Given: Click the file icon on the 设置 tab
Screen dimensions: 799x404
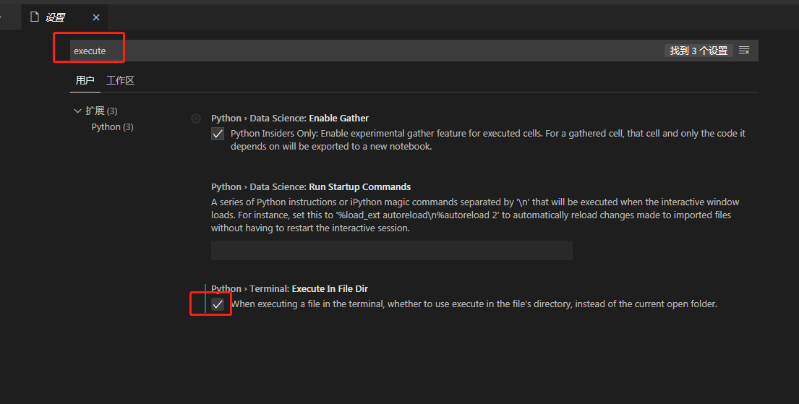Looking at the screenshot, I should coord(34,17).
